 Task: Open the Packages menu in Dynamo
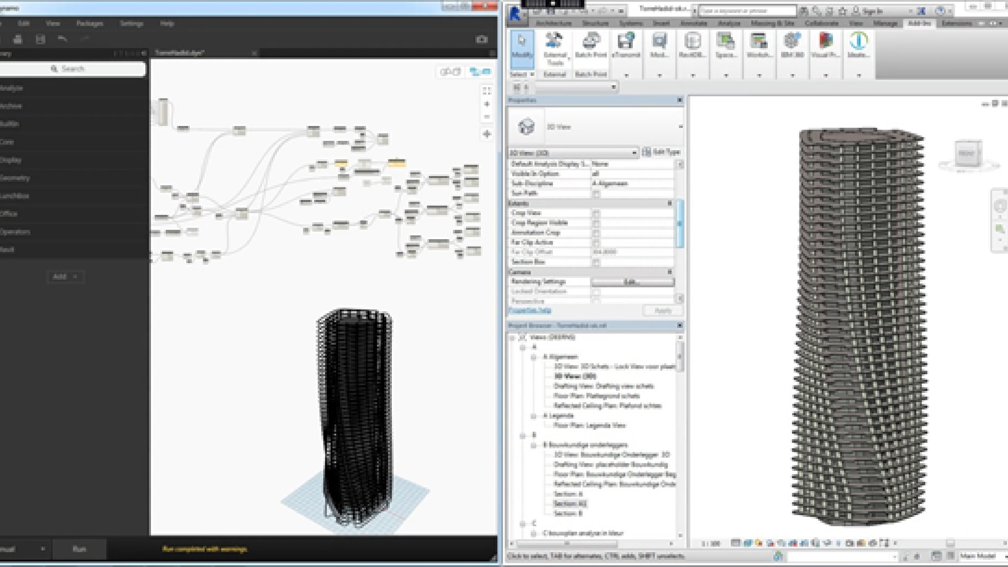click(x=90, y=23)
